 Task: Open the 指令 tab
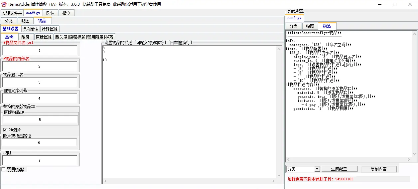click(67, 13)
